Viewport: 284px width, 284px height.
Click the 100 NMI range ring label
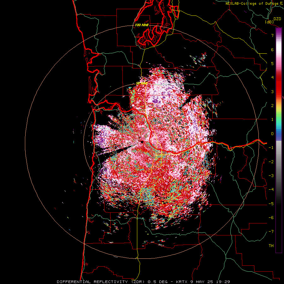pyautogui.click(x=142, y=25)
